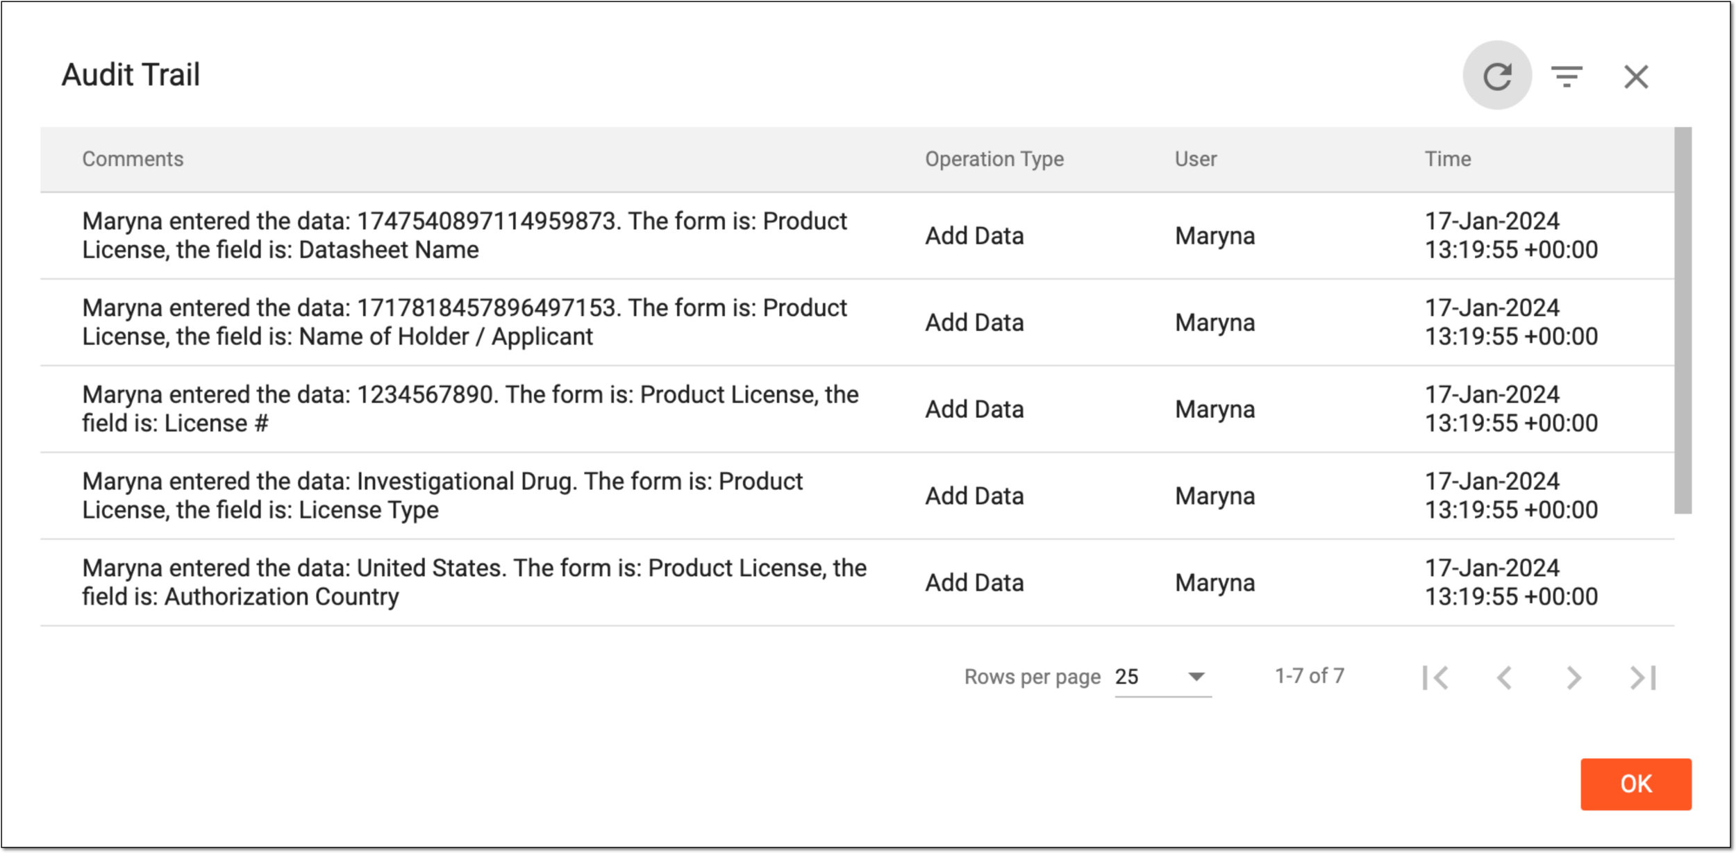Go to first page of results
Image resolution: width=1736 pixels, height=853 pixels.
(1435, 677)
